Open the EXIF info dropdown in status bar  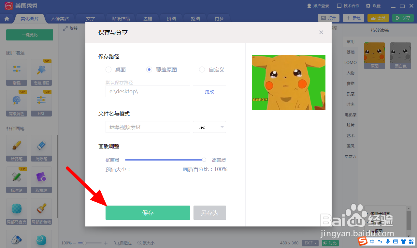tap(310, 243)
